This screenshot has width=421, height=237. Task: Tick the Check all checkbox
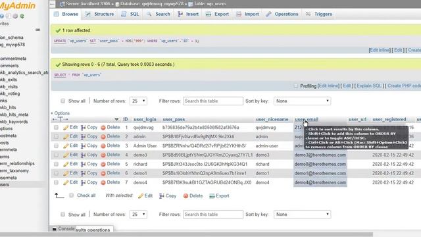pos(72,196)
